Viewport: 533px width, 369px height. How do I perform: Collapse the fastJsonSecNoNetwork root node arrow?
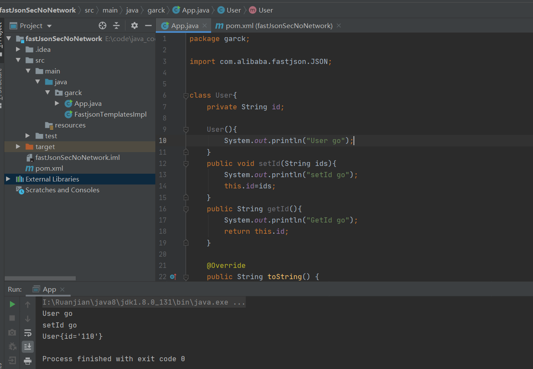[x=9, y=39]
